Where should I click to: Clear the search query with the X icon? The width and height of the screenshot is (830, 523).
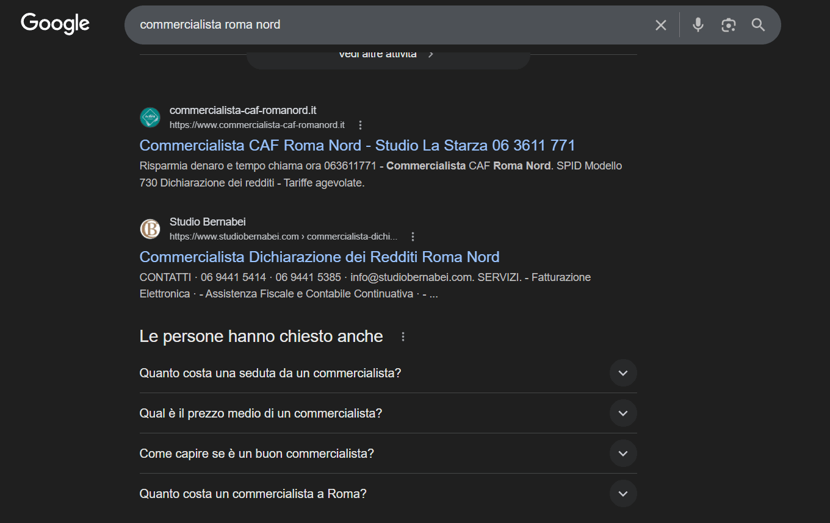tap(661, 25)
